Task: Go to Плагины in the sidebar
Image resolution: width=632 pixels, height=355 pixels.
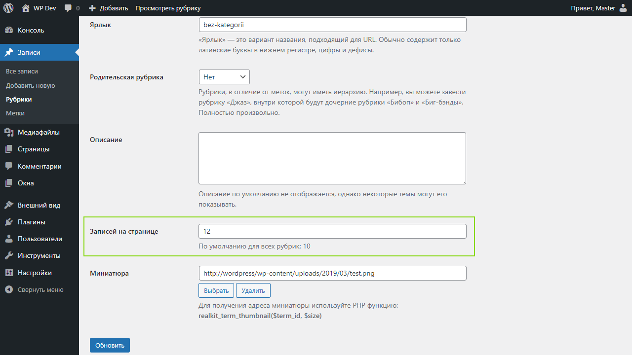Action: (x=39, y=222)
